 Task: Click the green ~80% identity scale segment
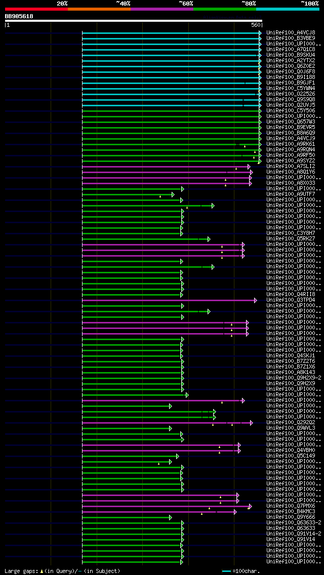point(225,9)
